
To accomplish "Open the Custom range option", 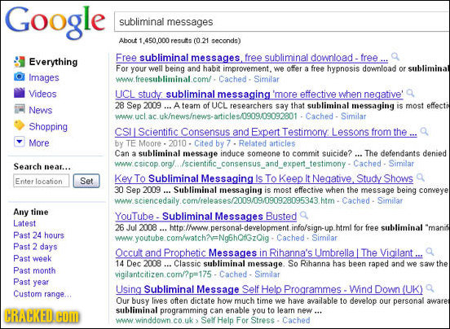I will tap(42, 294).
